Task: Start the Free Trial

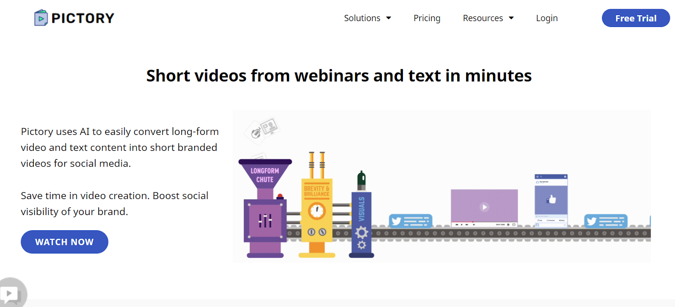Action: (636, 18)
